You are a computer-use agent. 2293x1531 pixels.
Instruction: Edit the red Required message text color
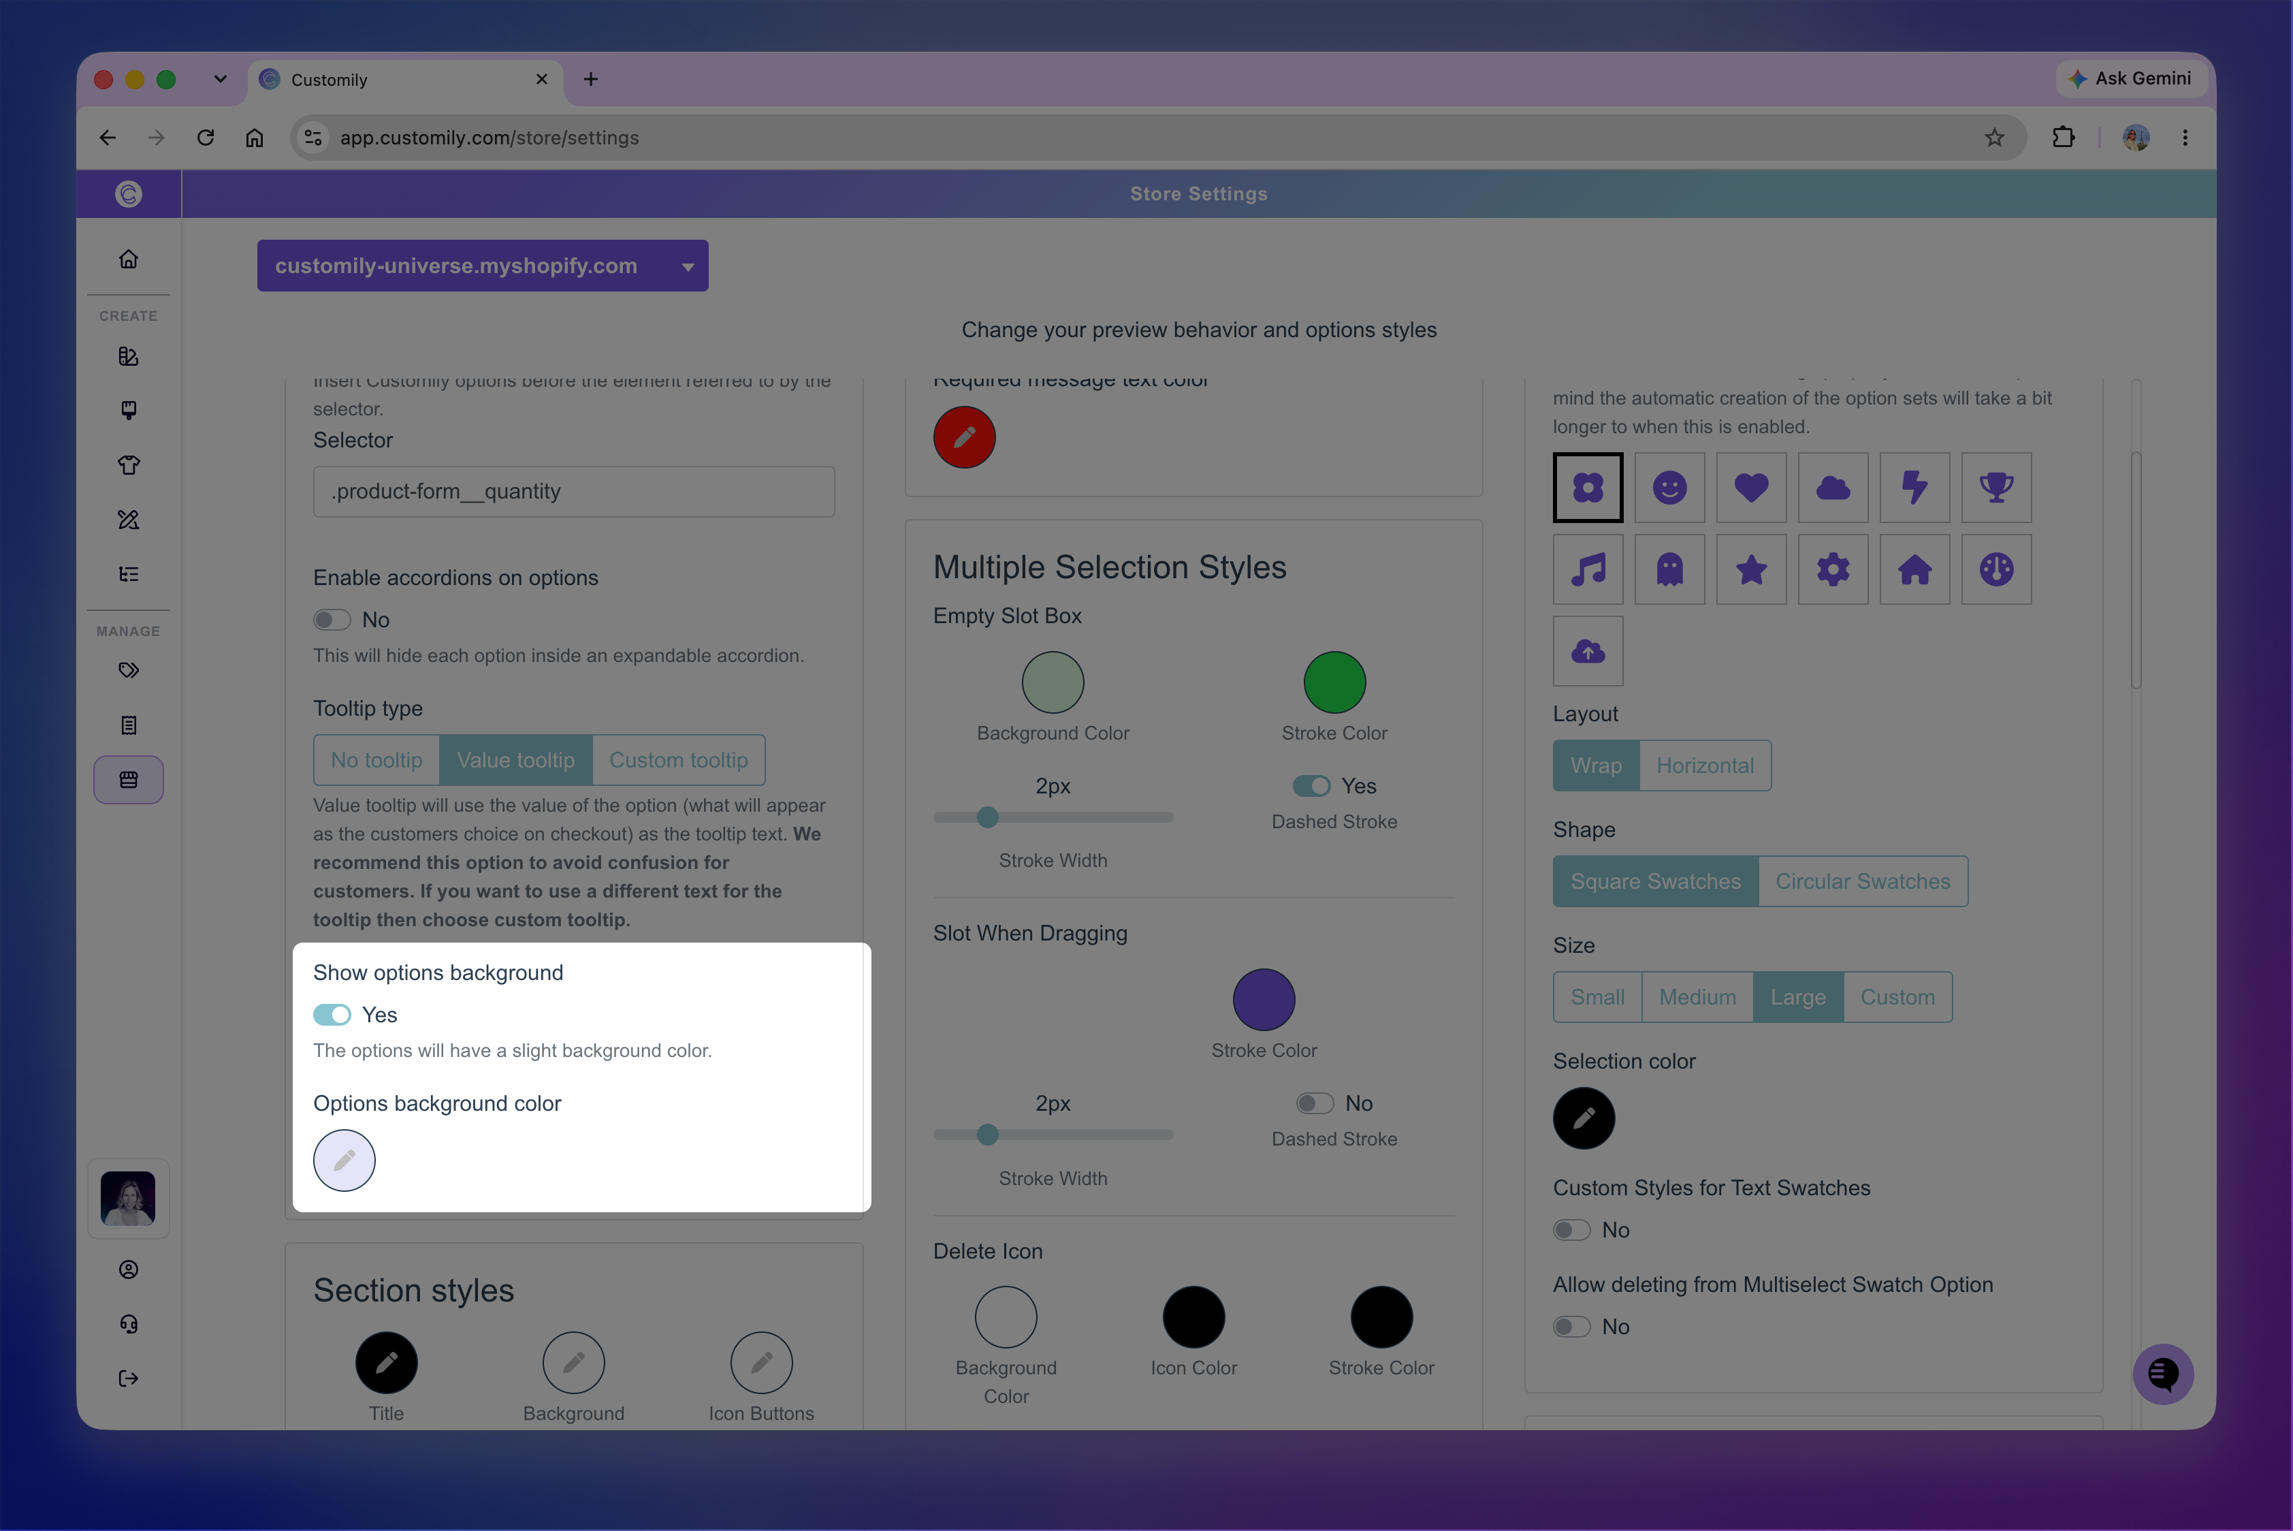[x=963, y=437]
